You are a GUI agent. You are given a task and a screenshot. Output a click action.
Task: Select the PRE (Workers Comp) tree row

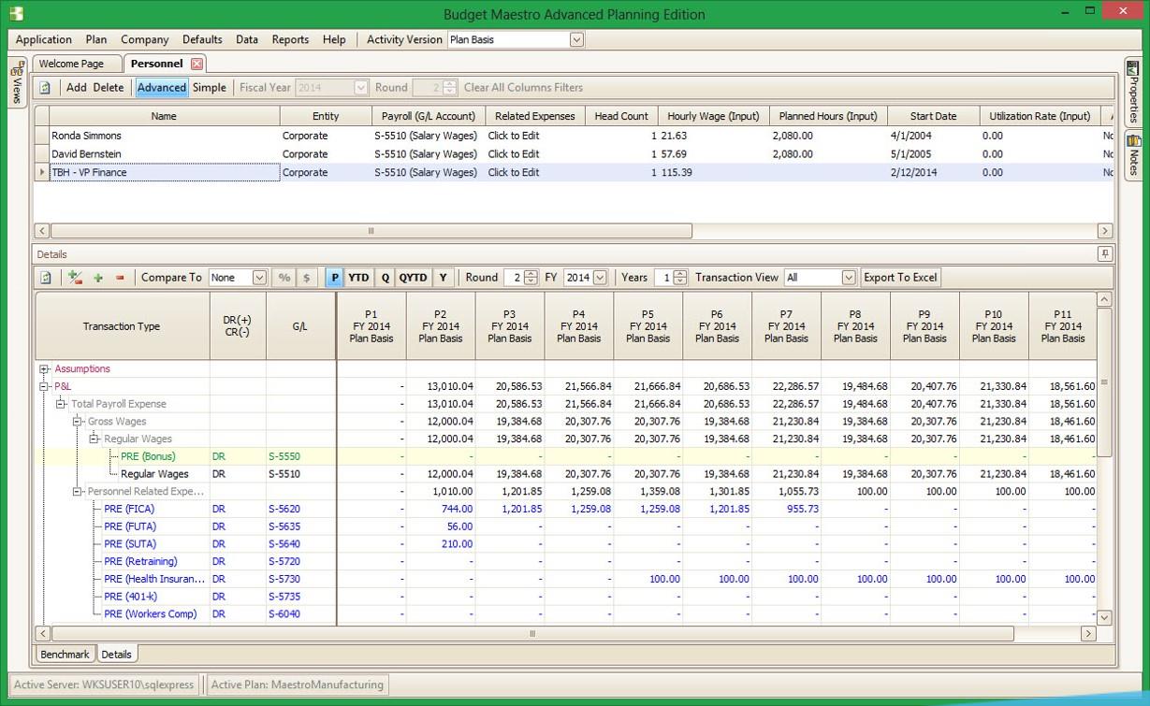tap(150, 614)
